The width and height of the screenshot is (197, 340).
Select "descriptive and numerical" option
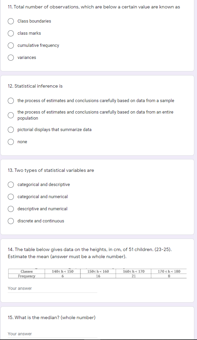[x=10, y=209]
